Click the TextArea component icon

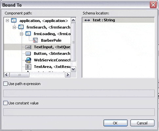pos(28,67)
